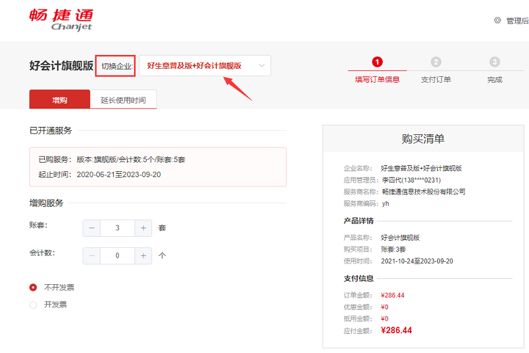Click the chevron arrow of the company selector
The width and height of the screenshot is (529, 353).
pyautogui.click(x=261, y=65)
